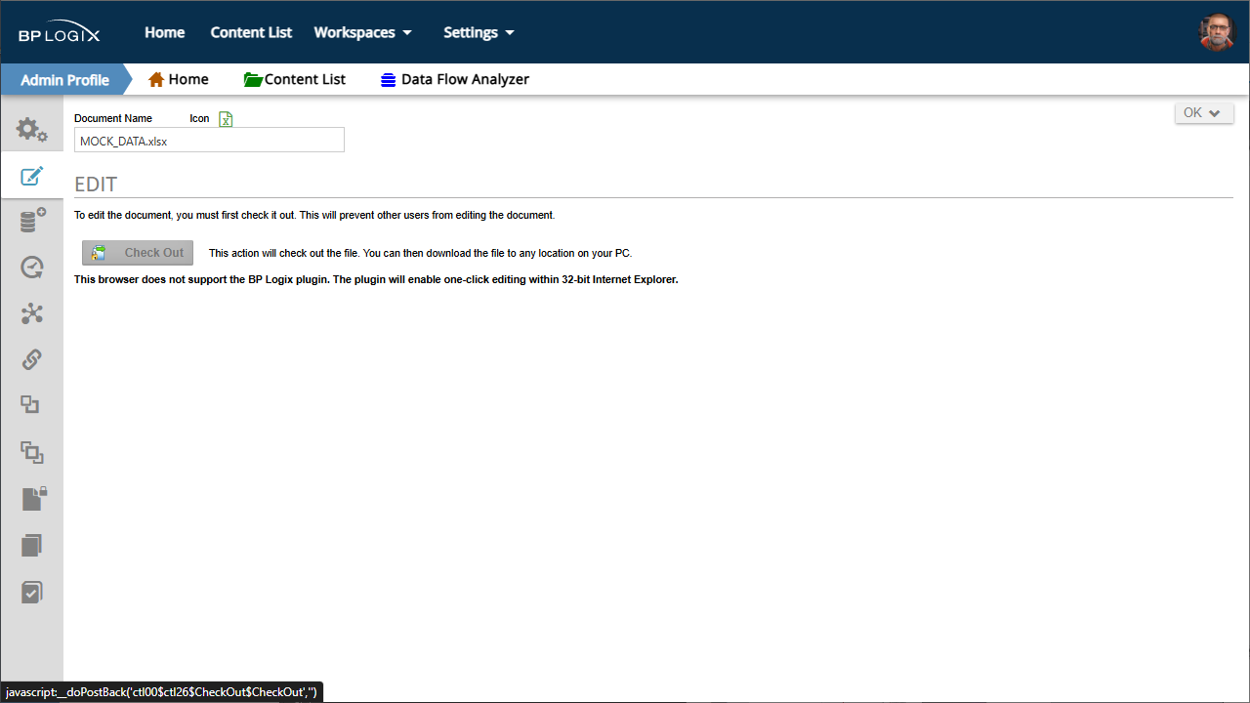Click the green folder Content List icon
1250x703 pixels.
point(253,79)
